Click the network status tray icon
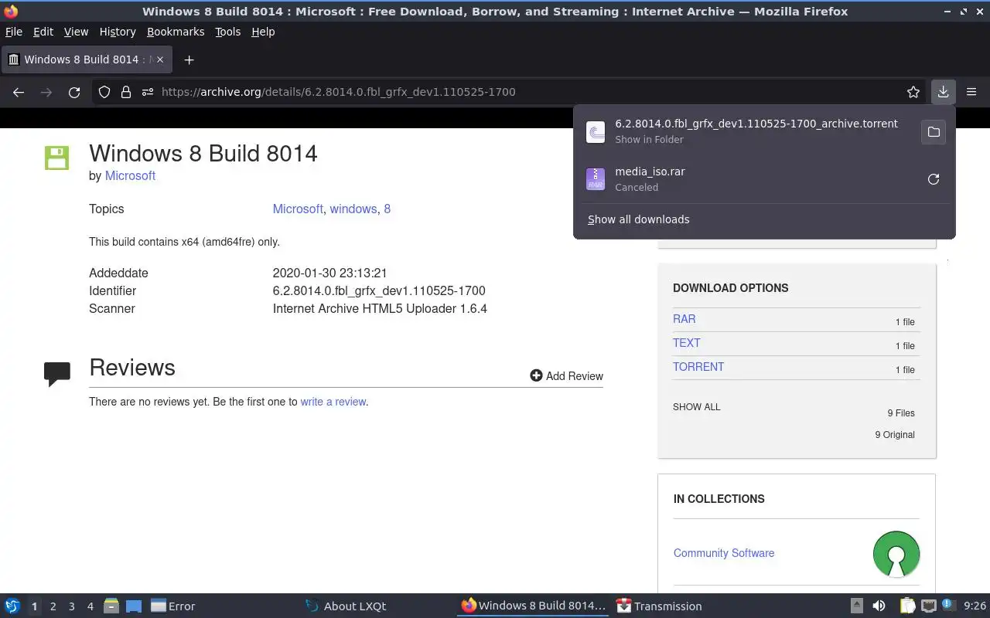Viewport: 990px width, 618px height. pyautogui.click(x=929, y=606)
